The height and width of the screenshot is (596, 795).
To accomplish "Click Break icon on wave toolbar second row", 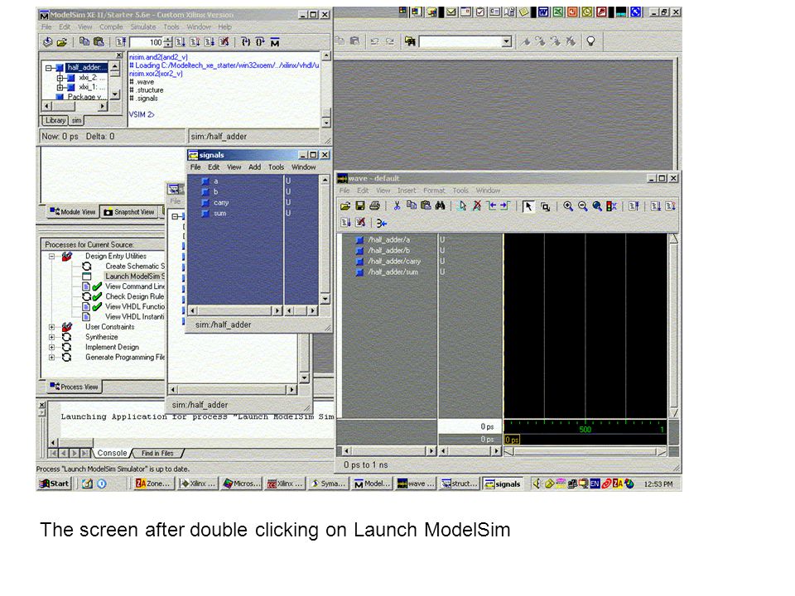I will click(360, 223).
